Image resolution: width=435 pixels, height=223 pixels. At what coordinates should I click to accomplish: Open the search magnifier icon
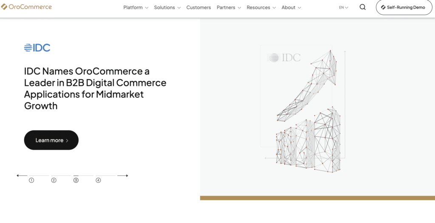click(363, 7)
